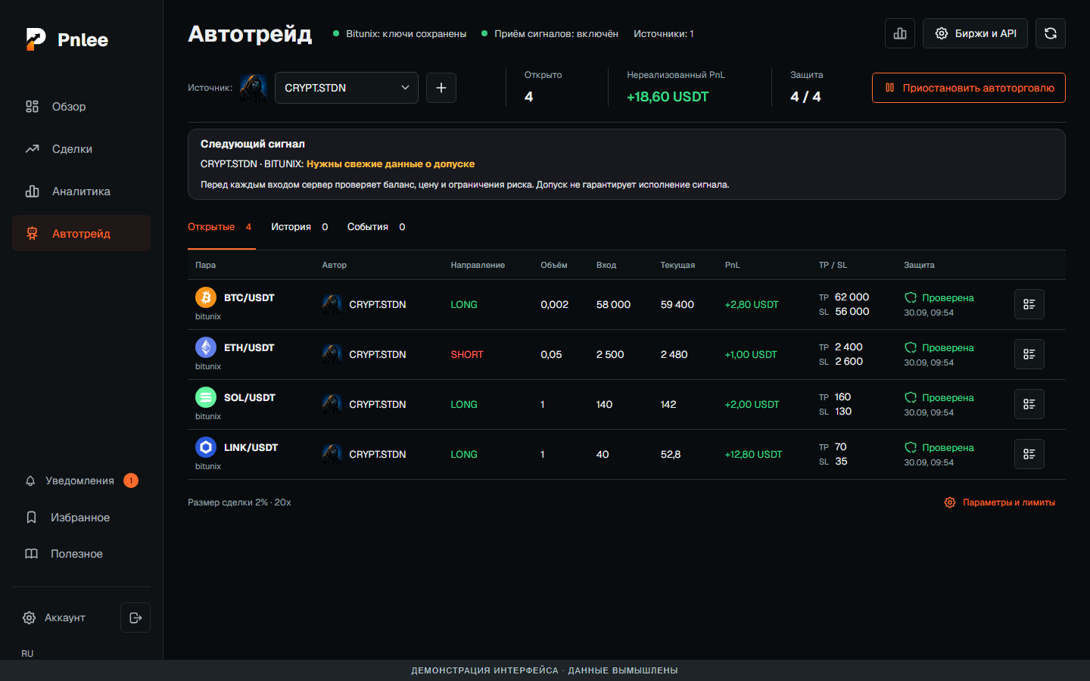Click the +18,60 USDT unrealized PnL
Screen dimensions: 1090x681
(x=668, y=97)
